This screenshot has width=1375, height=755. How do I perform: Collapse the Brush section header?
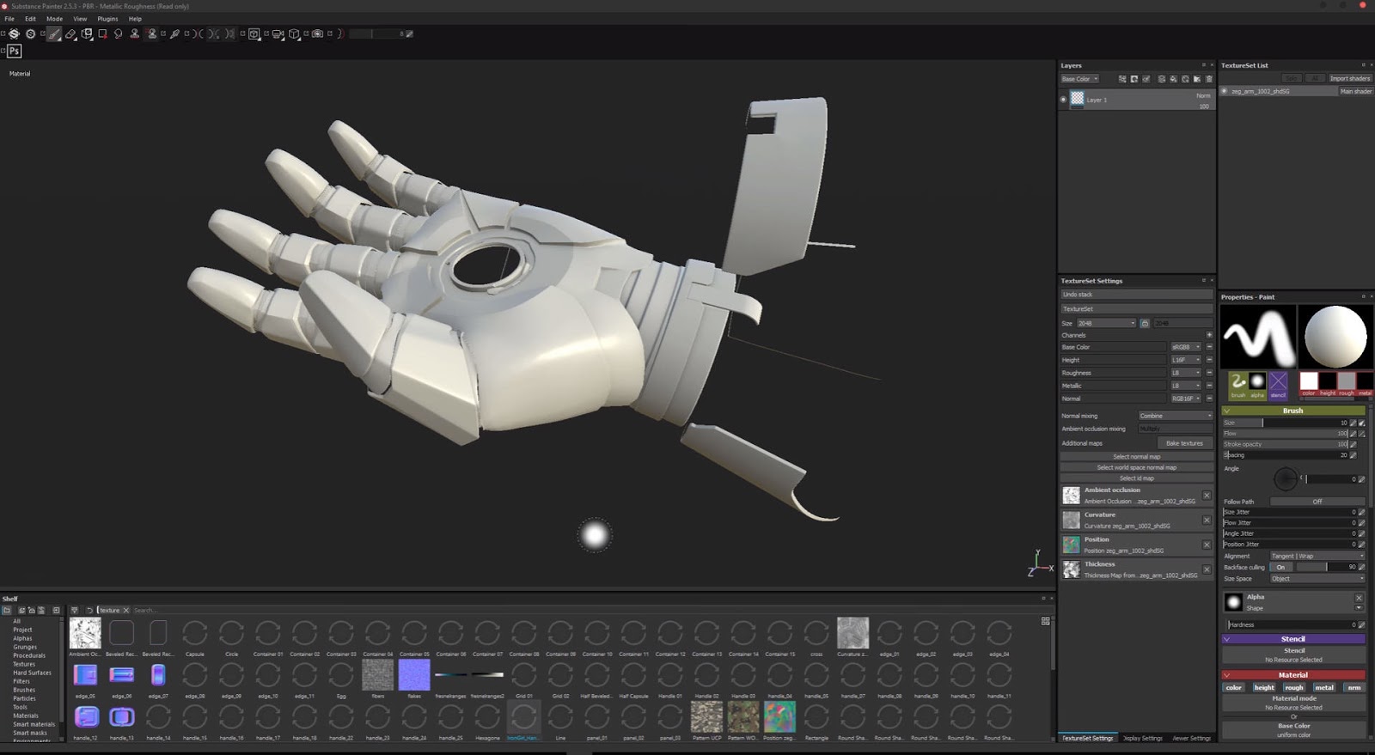tap(1293, 411)
